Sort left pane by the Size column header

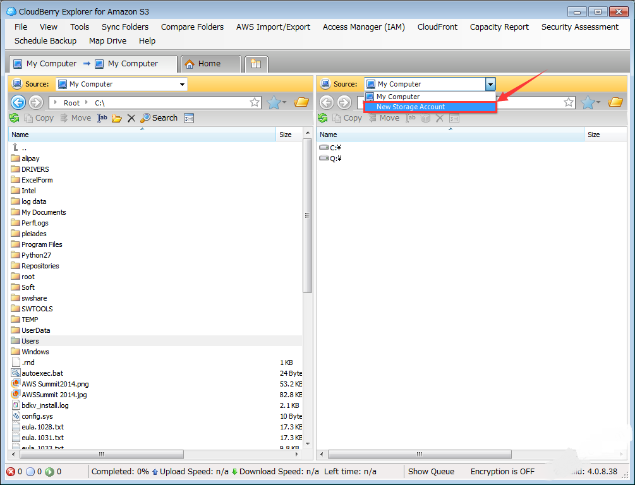(x=289, y=135)
